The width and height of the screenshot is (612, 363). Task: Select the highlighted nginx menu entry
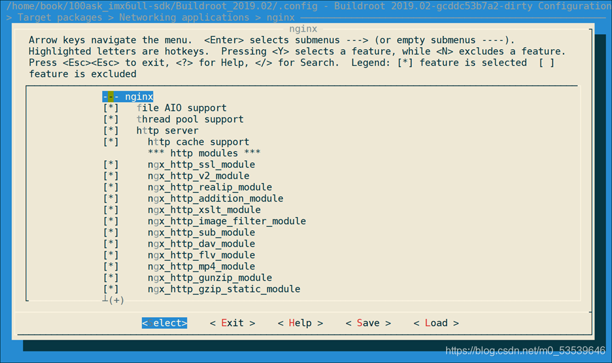128,96
